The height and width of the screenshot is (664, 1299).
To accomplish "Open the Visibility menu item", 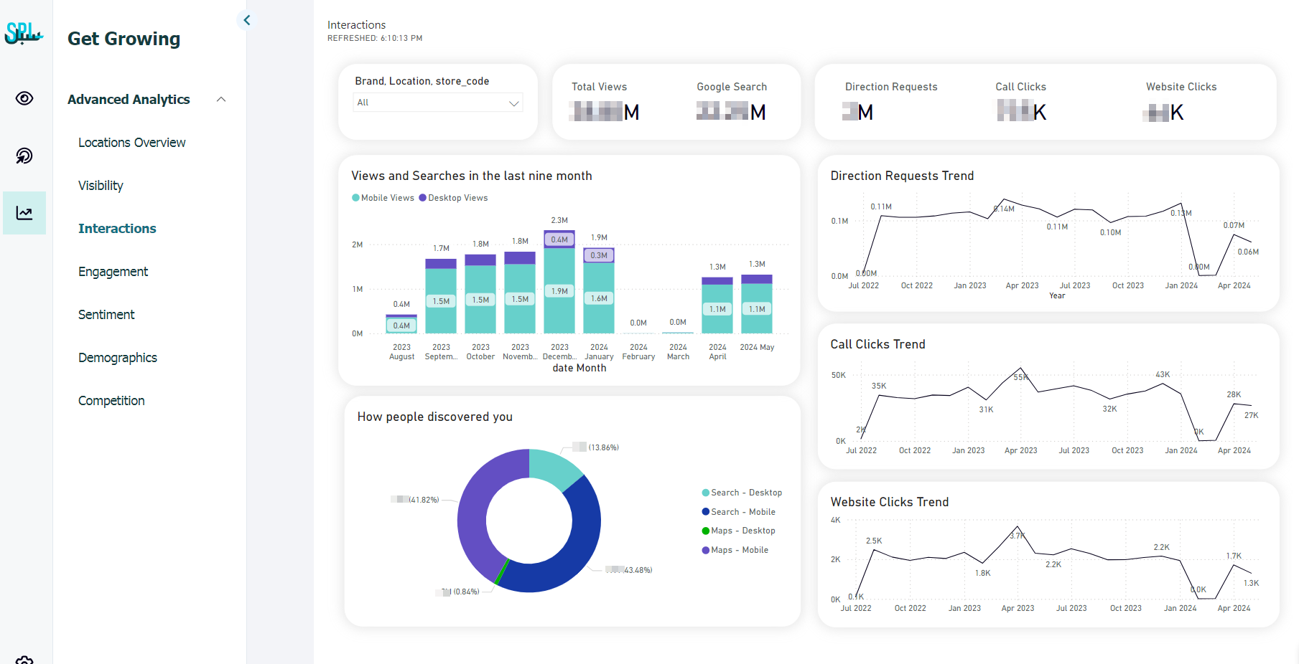I will click(x=101, y=186).
